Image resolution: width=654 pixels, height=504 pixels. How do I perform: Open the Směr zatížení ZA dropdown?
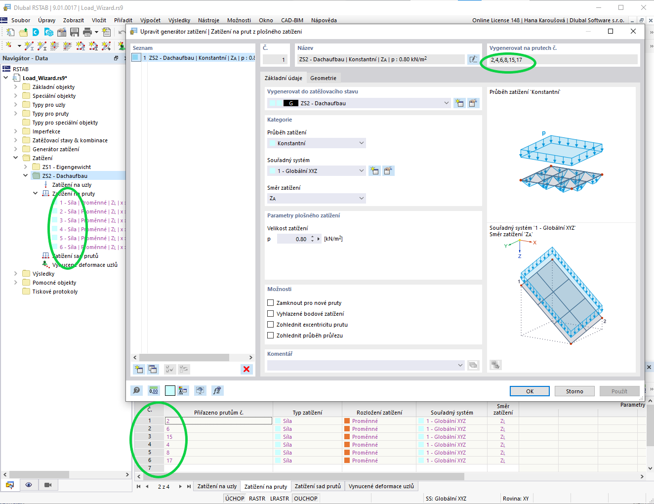pyautogui.click(x=317, y=198)
